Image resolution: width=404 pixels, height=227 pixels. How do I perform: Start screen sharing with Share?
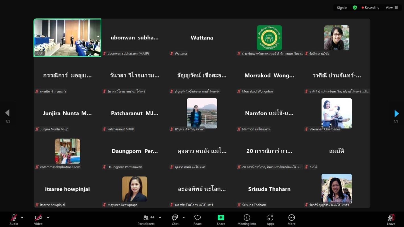[221, 218]
